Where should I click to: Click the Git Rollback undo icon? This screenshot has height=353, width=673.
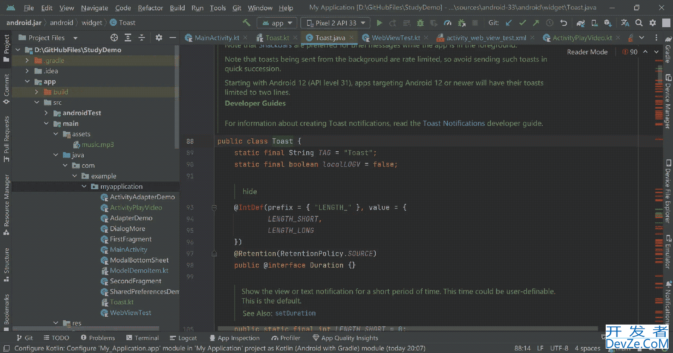tap(563, 23)
